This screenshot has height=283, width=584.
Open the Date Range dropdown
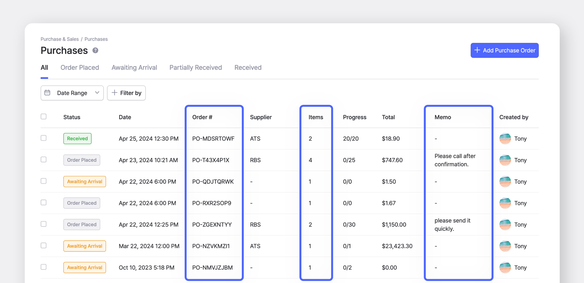(x=72, y=93)
